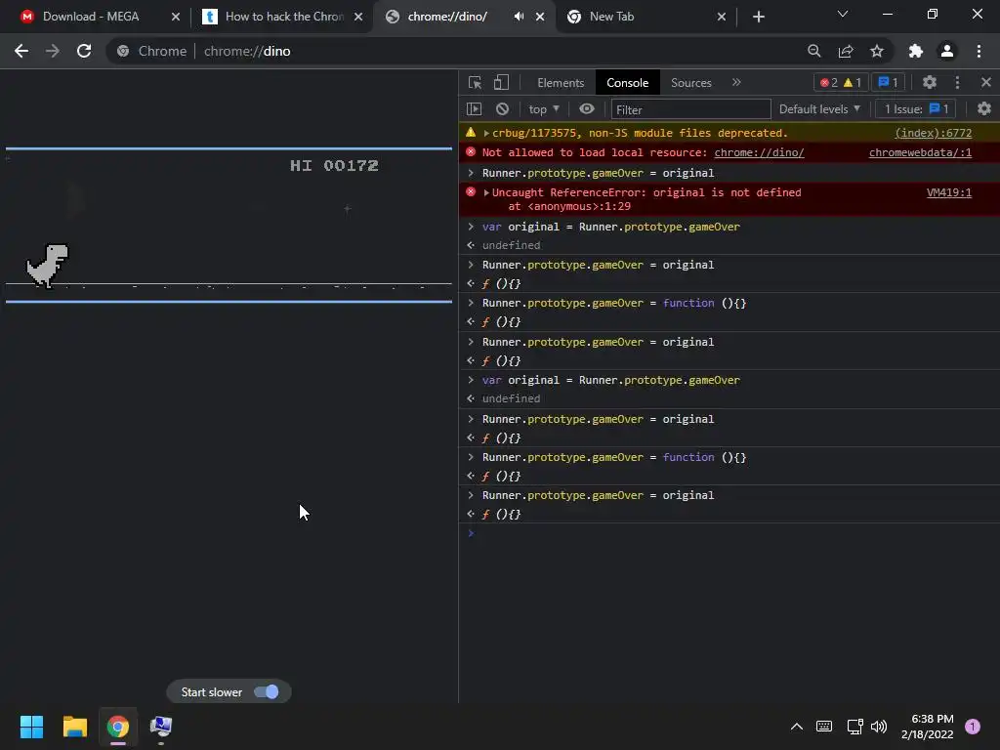Click the browser forward arrow
Viewport: 1000px width, 750px height.
[53, 51]
